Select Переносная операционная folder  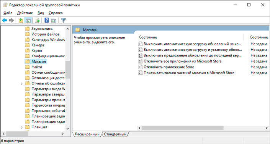click(x=48, y=105)
